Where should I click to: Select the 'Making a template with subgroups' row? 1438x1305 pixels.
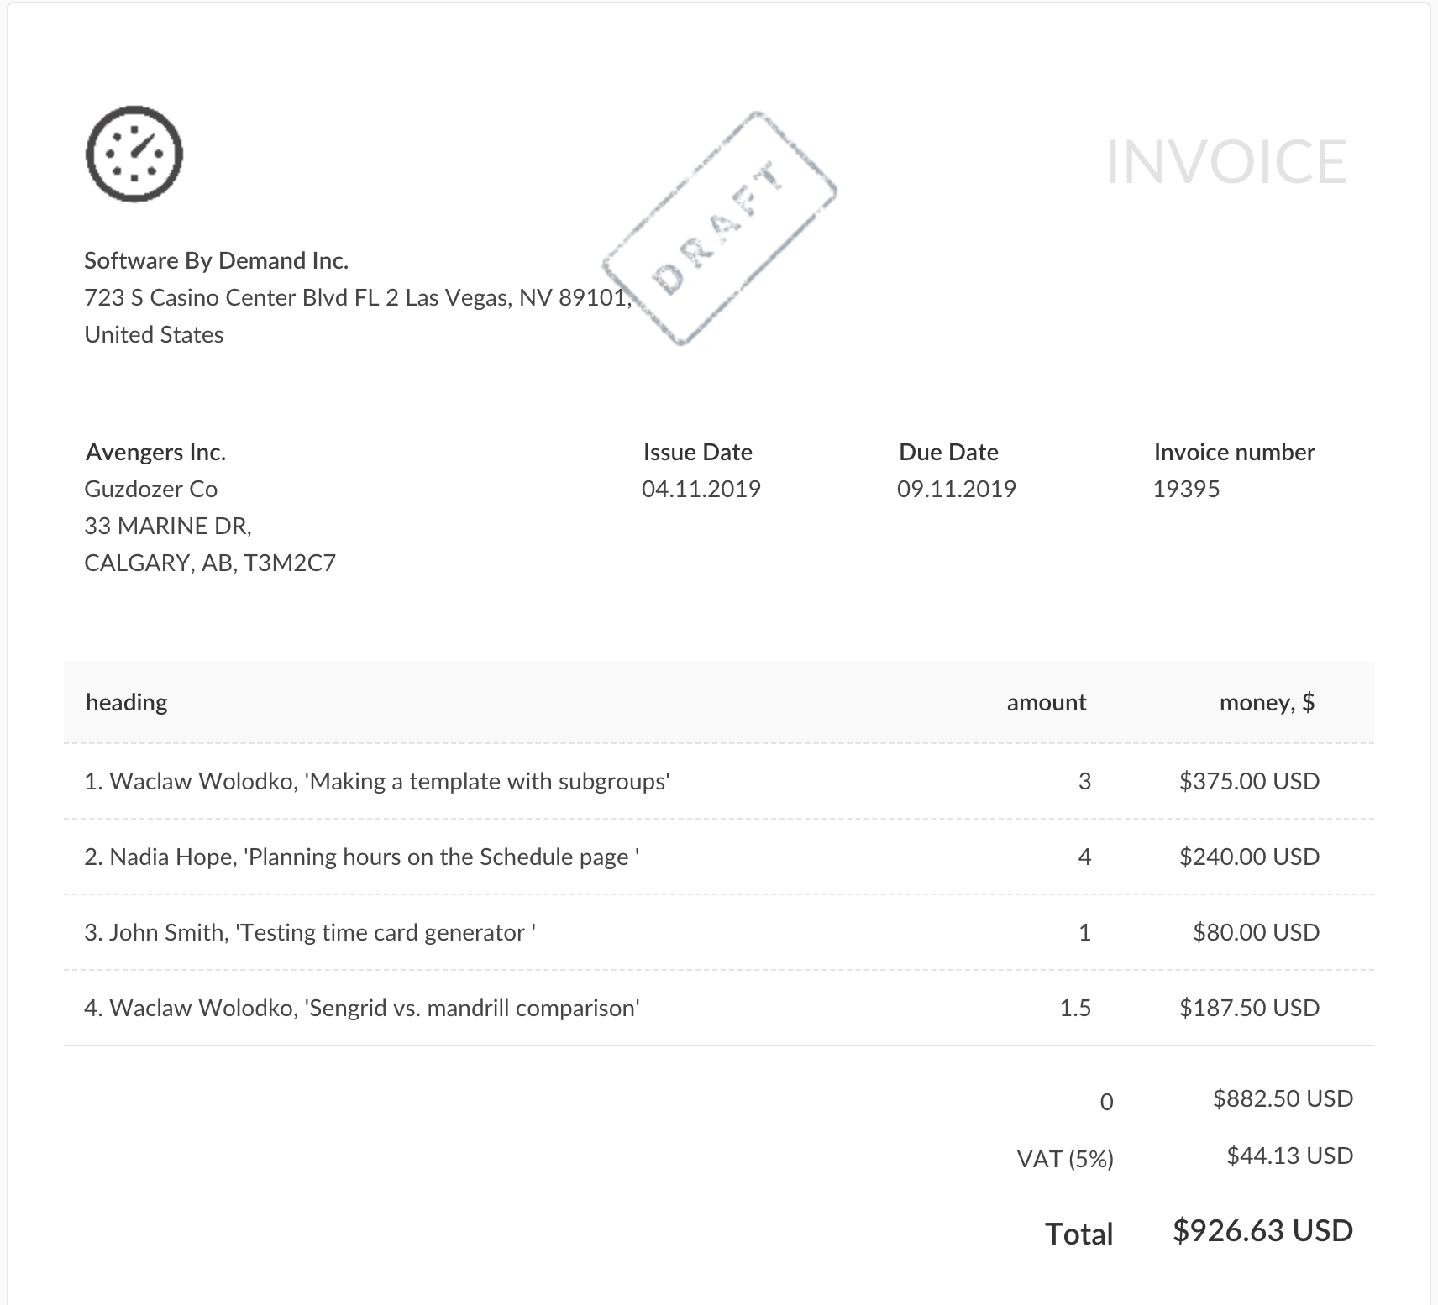[x=377, y=782]
